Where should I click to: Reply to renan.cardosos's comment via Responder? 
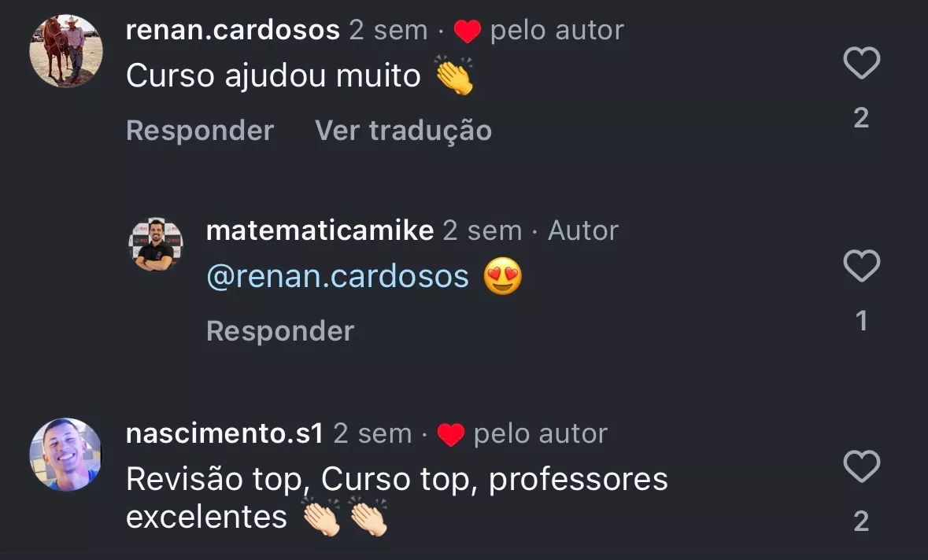[x=200, y=130]
